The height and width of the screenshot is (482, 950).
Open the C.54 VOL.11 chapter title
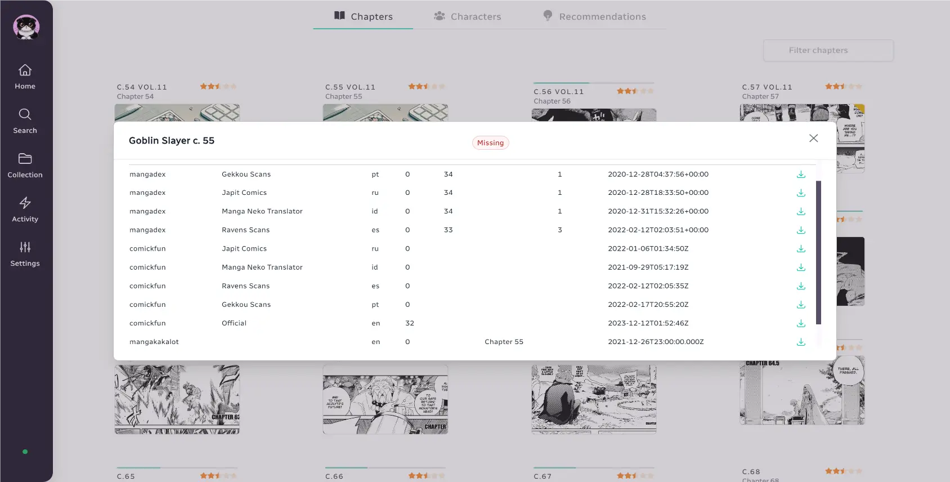[142, 87]
